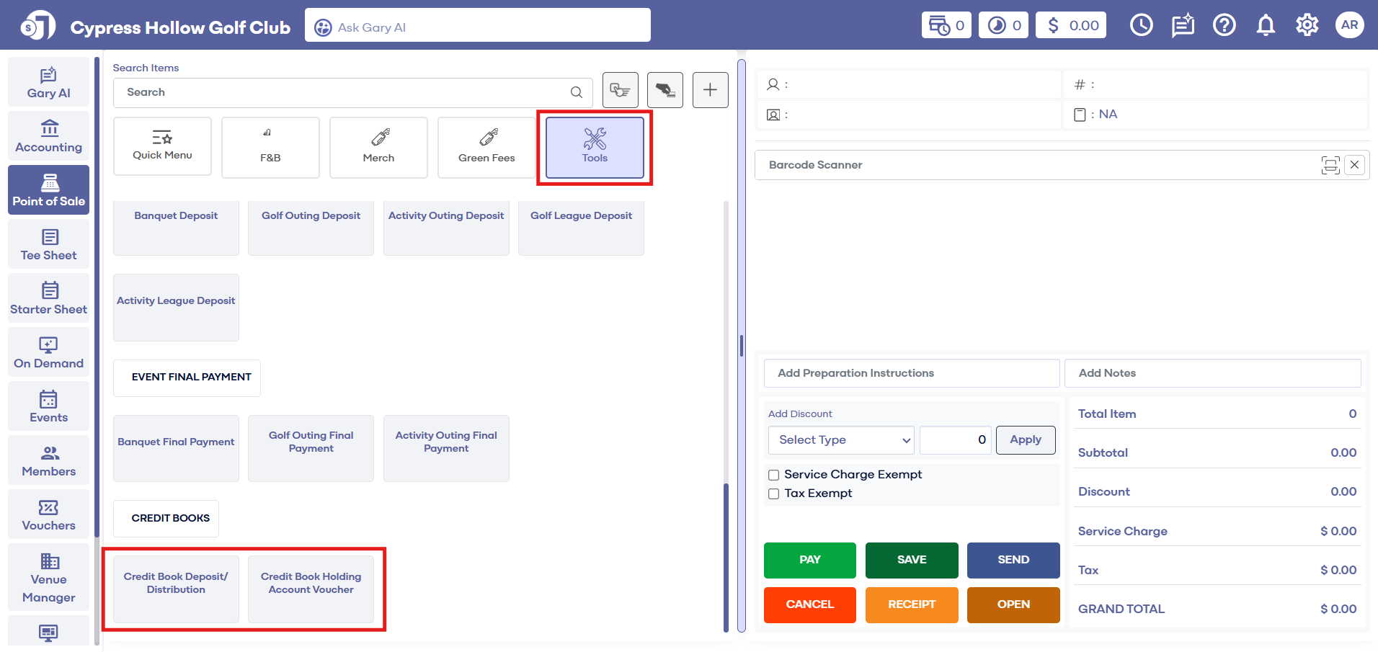This screenshot has width=1378, height=652.
Task: Click the items list vertical scrollbar
Action: click(x=726, y=555)
